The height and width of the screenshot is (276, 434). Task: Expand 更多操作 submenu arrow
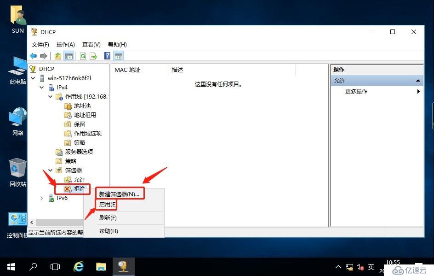pyautogui.click(x=418, y=91)
